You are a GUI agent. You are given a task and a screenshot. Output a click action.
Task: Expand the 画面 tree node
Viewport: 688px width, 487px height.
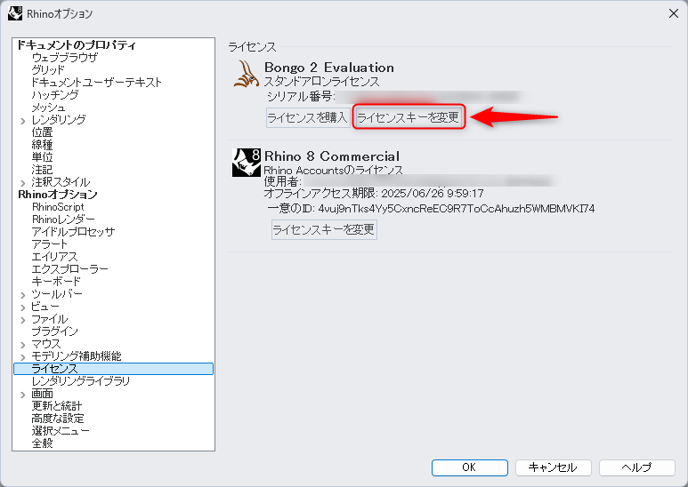tap(23, 395)
